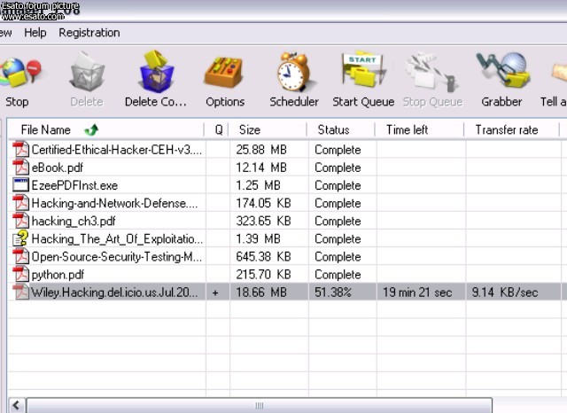Click the 645.38 KB size cell

(263, 256)
